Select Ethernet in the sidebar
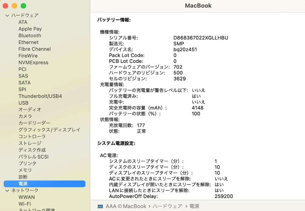Screen dimensions: 305x211 pos(28,42)
